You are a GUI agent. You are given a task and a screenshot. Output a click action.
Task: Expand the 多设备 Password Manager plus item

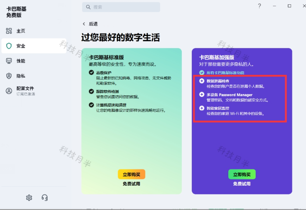201,95
